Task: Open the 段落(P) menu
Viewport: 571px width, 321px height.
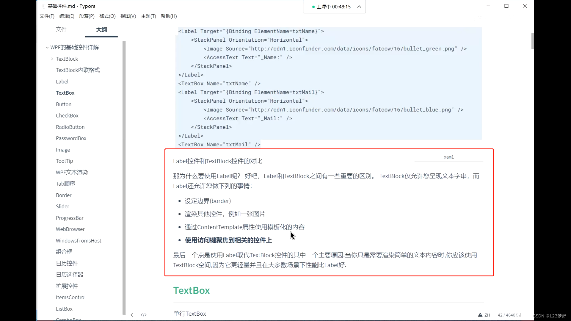Action: pyautogui.click(x=87, y=16)
